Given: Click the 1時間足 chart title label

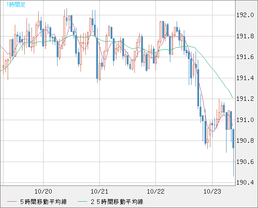Looking at the screenshot, I should [x=16, y=5].
